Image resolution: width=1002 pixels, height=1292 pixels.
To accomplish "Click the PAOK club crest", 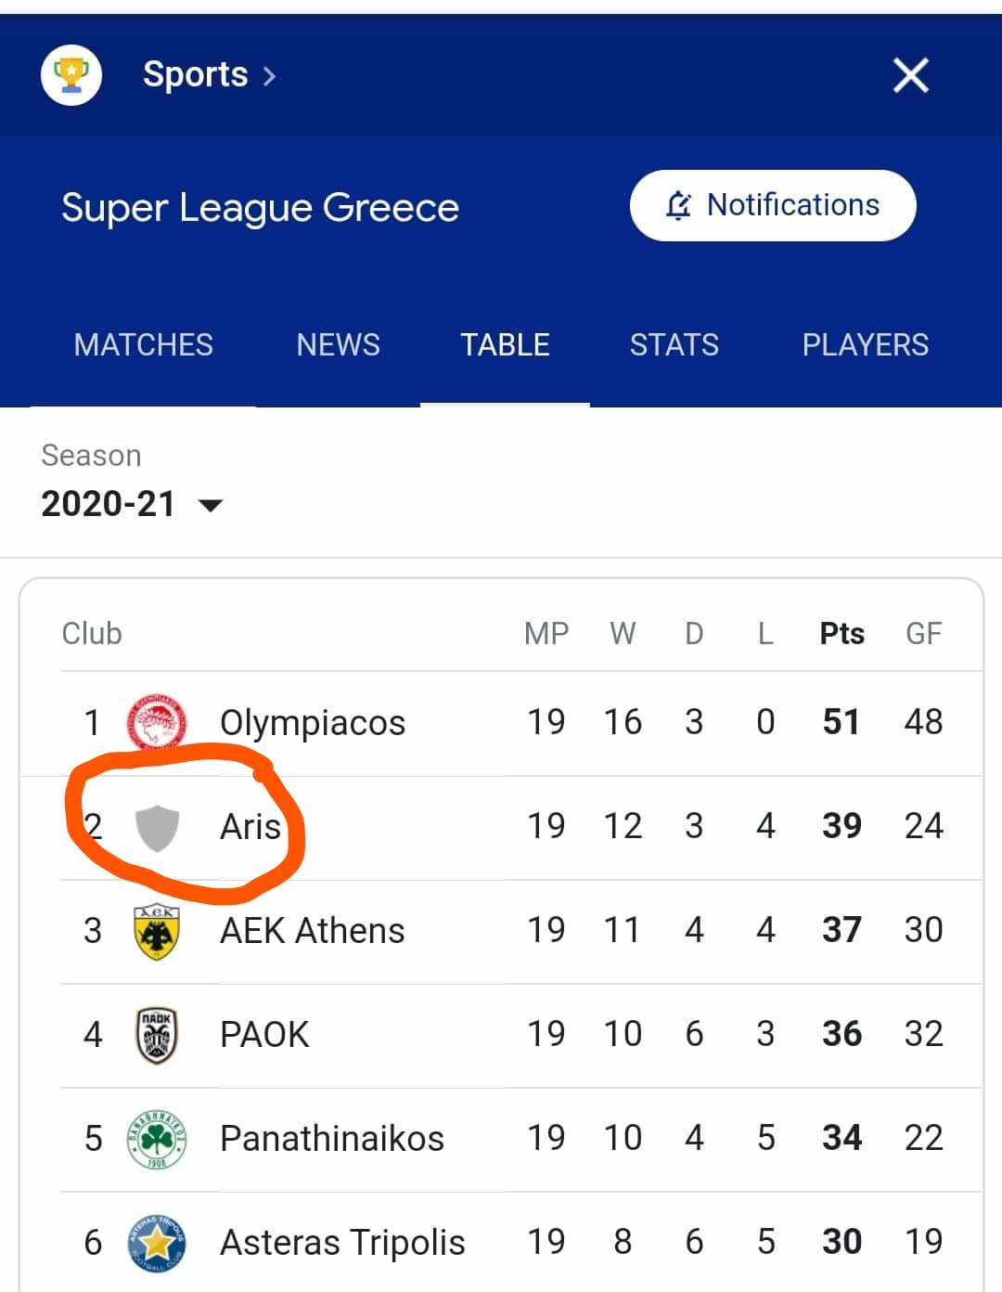I will (x=157, y=1035).
